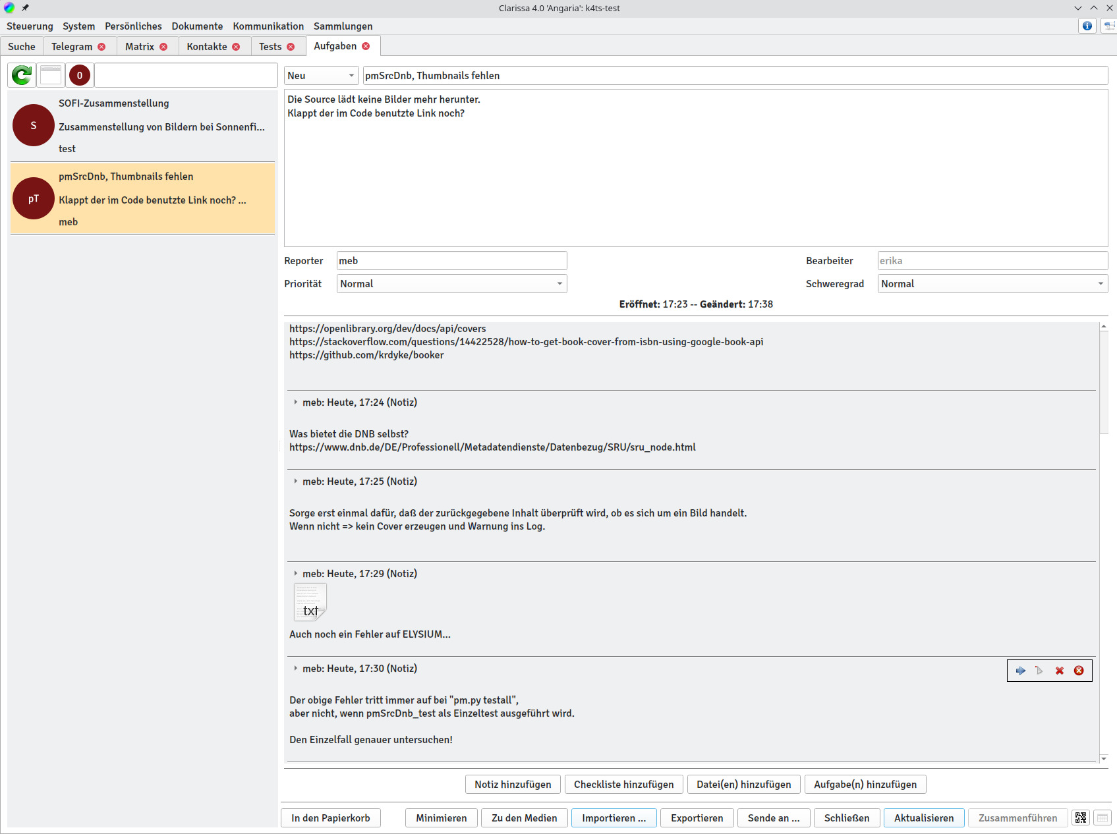This screenshot has height=834, width=1117.
Task: Click the Sende an ... button
Action: pyautogui.click(x=774, y=818)
